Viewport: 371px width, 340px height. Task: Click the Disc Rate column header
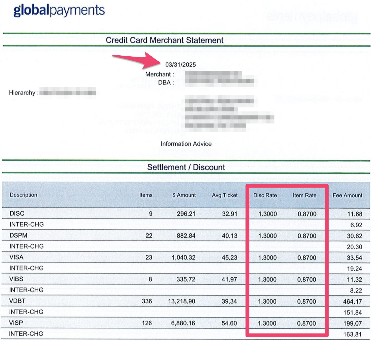[x=265, y=195]
